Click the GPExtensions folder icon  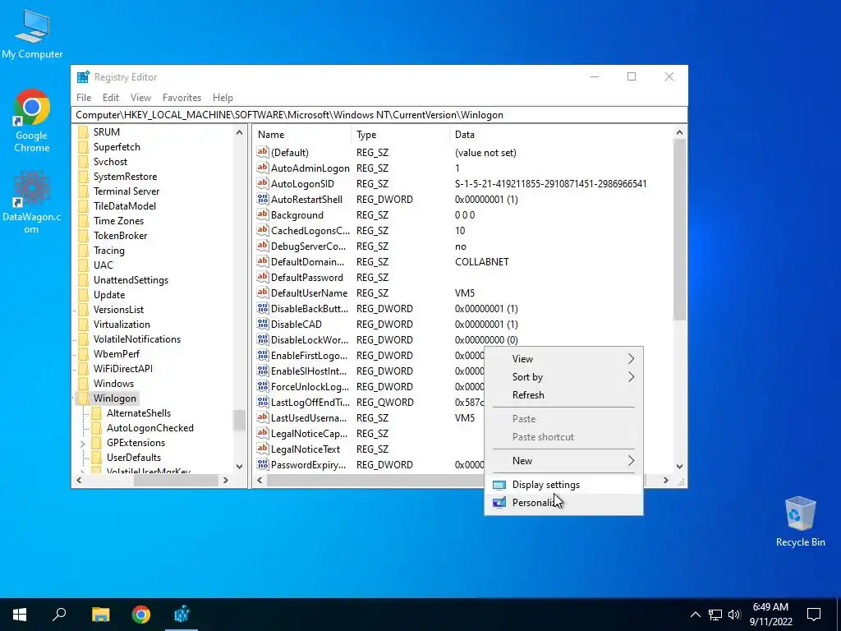coord(97,443)
